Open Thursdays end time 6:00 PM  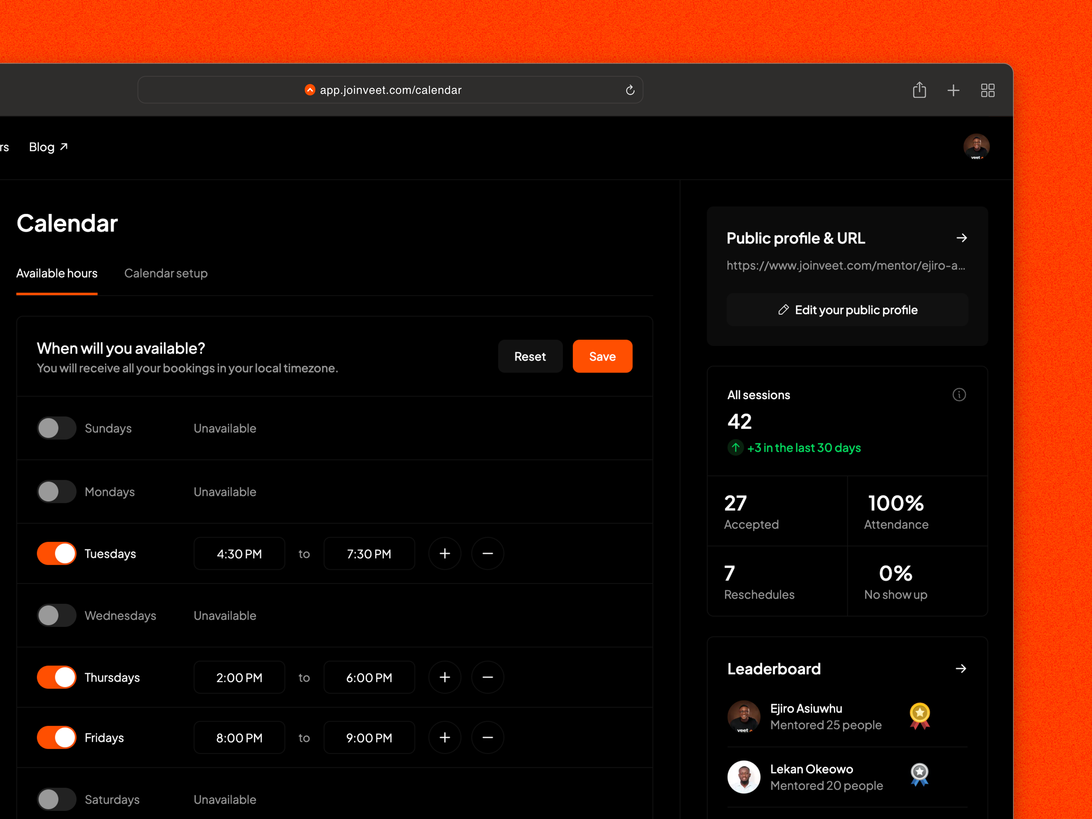click(x=369, y=677)
